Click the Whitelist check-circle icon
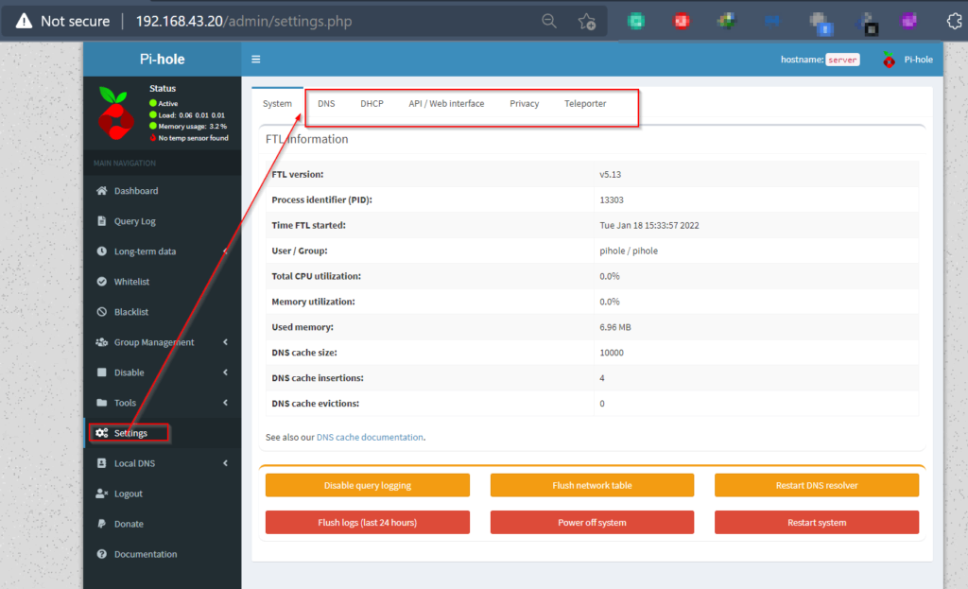 tap(102, 282)
